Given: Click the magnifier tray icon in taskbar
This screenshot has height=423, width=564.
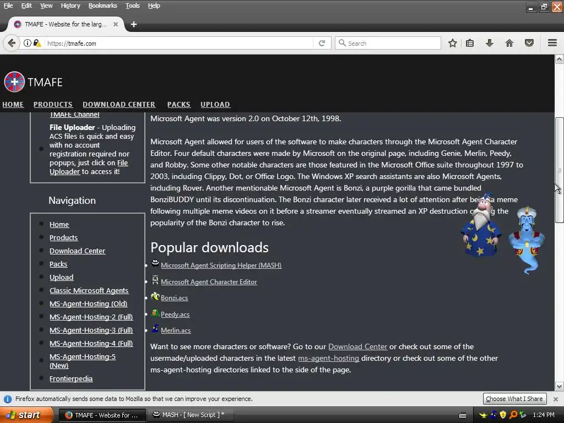Looking at the screenshot, I should pos(513,415).
